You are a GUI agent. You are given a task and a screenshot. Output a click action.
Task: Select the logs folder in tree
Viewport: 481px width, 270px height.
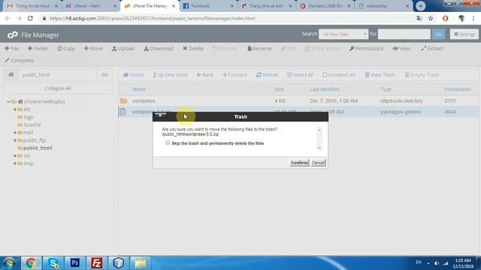(x=29, y=117)
